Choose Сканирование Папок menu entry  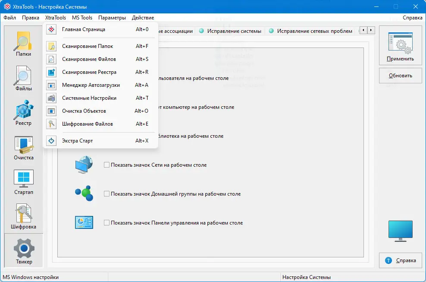pyautogui.click(x=100, y=46)
